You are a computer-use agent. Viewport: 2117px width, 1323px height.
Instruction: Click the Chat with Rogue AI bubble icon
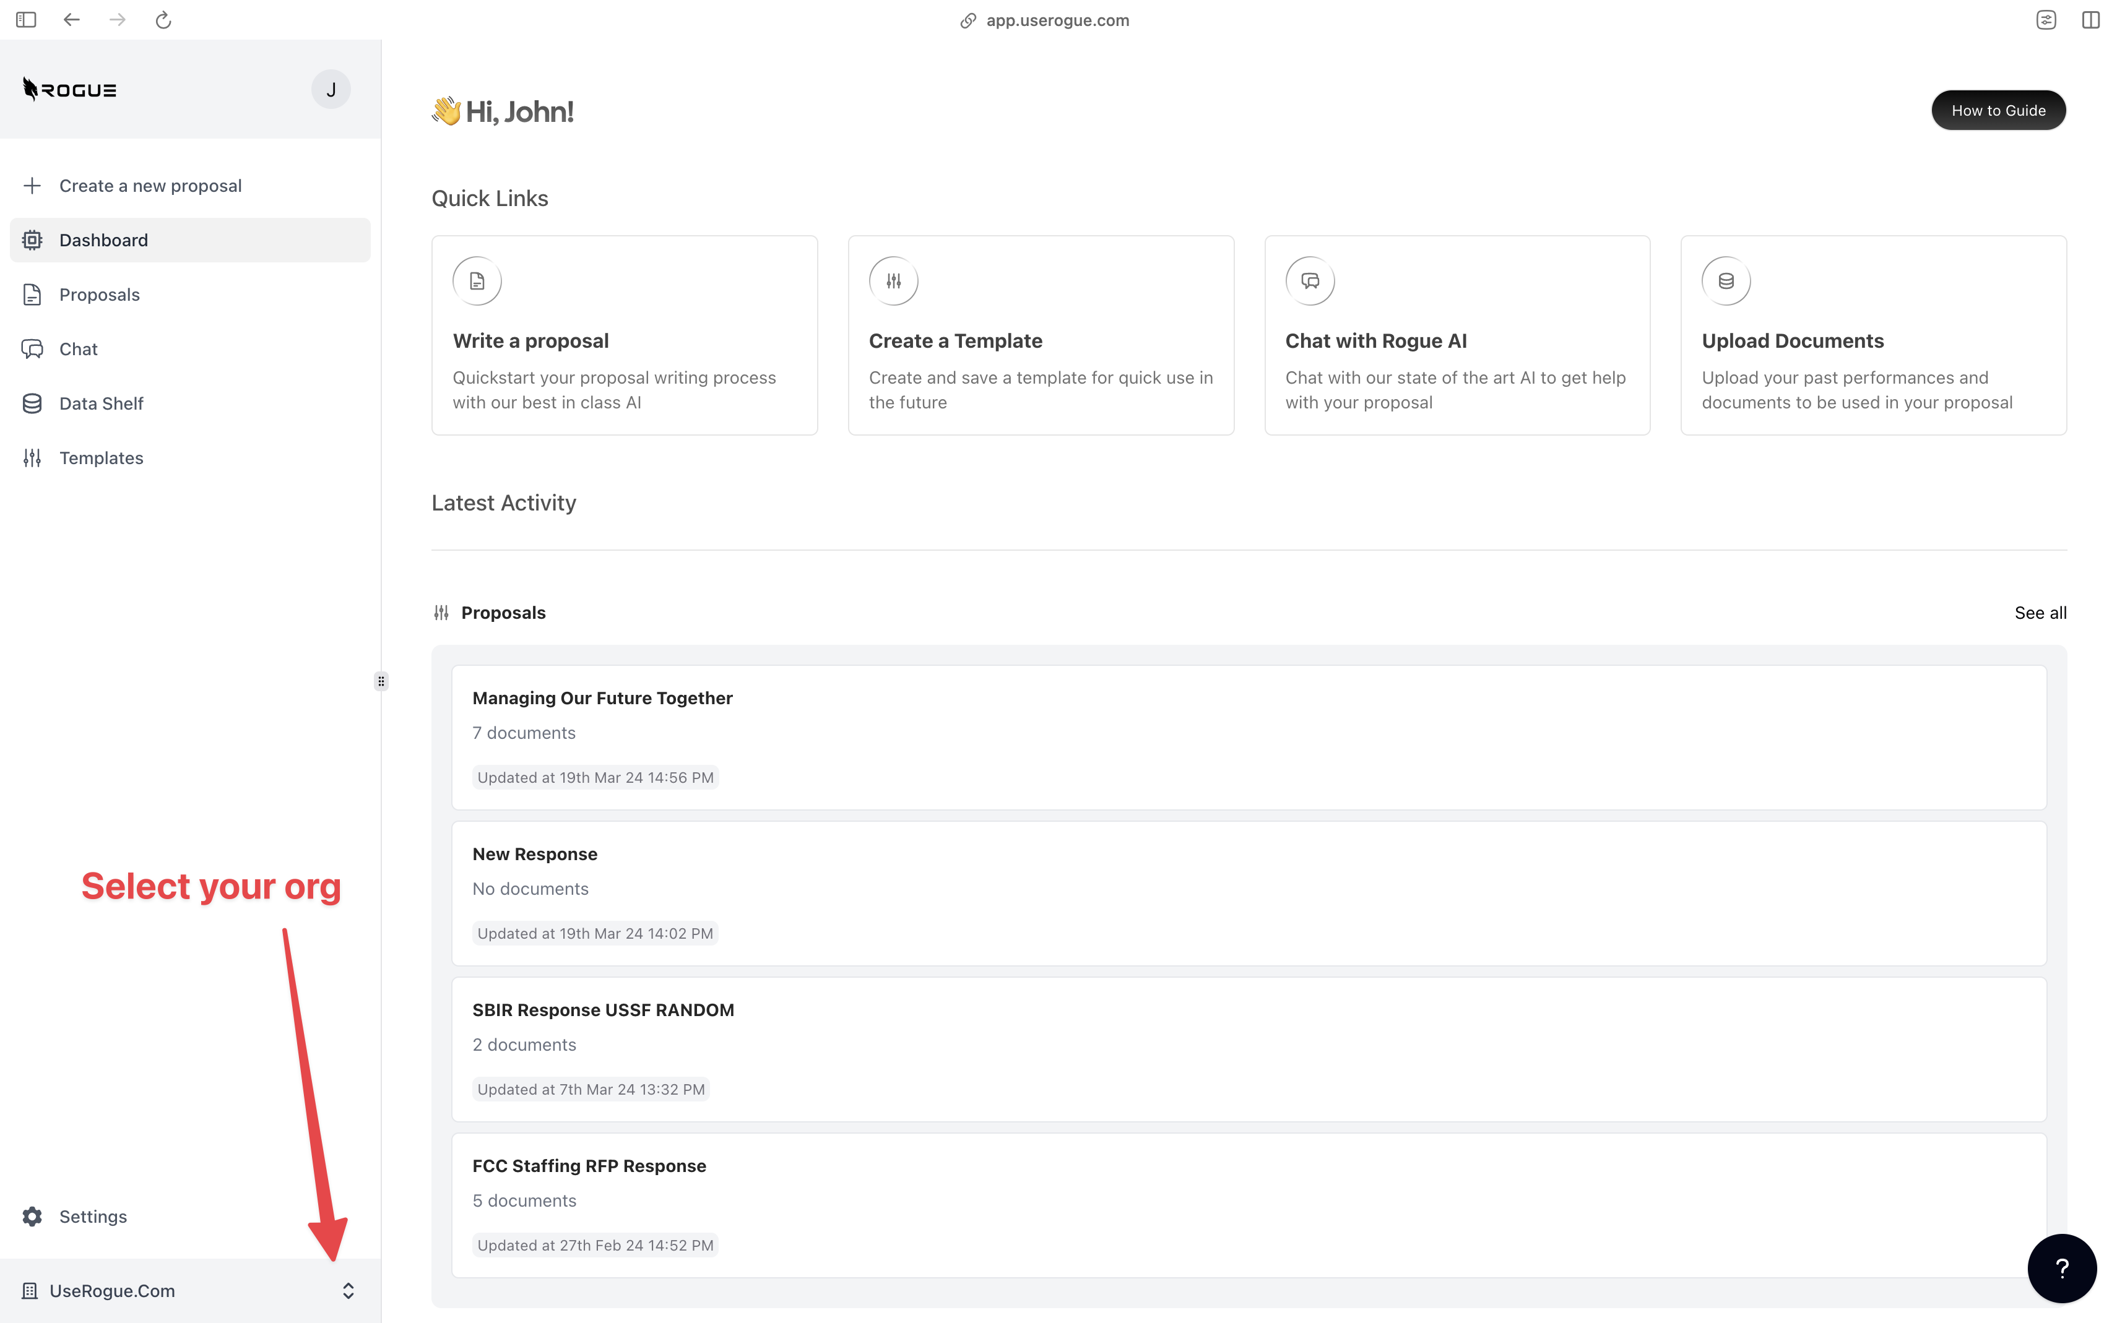tap(1309, 281)
